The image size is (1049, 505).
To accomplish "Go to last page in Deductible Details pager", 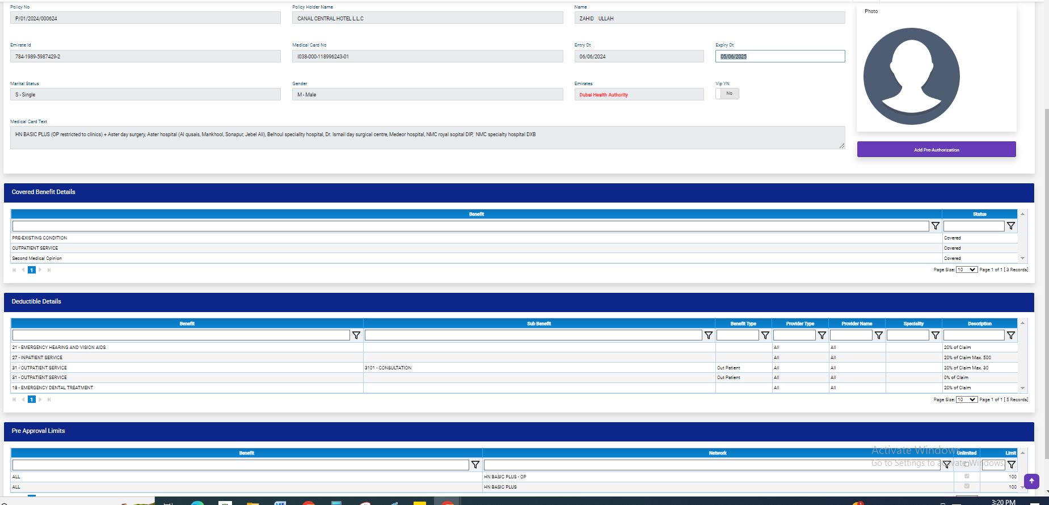I will click(49, 399).
